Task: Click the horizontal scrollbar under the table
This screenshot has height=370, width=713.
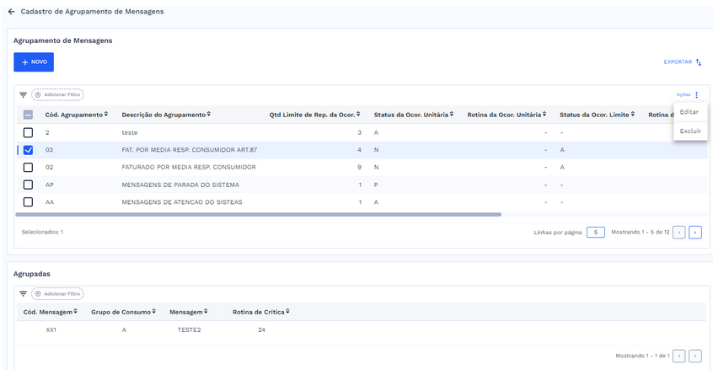Action: 260,215
